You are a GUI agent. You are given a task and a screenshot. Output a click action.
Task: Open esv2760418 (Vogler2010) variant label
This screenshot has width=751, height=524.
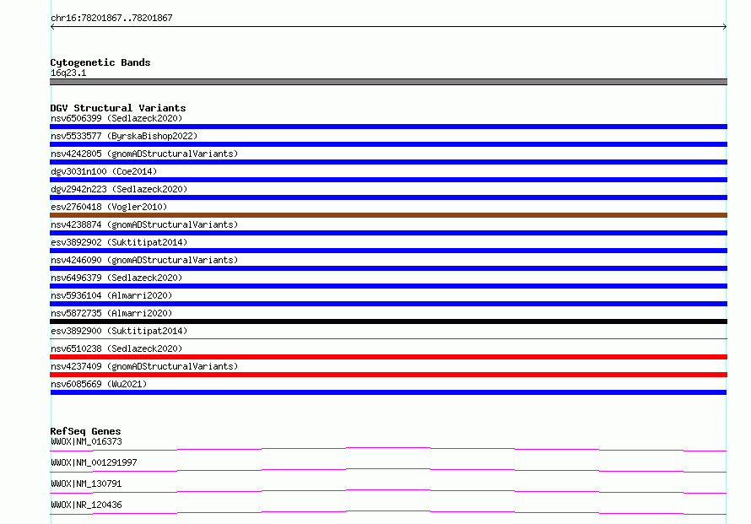coord(109,207)
